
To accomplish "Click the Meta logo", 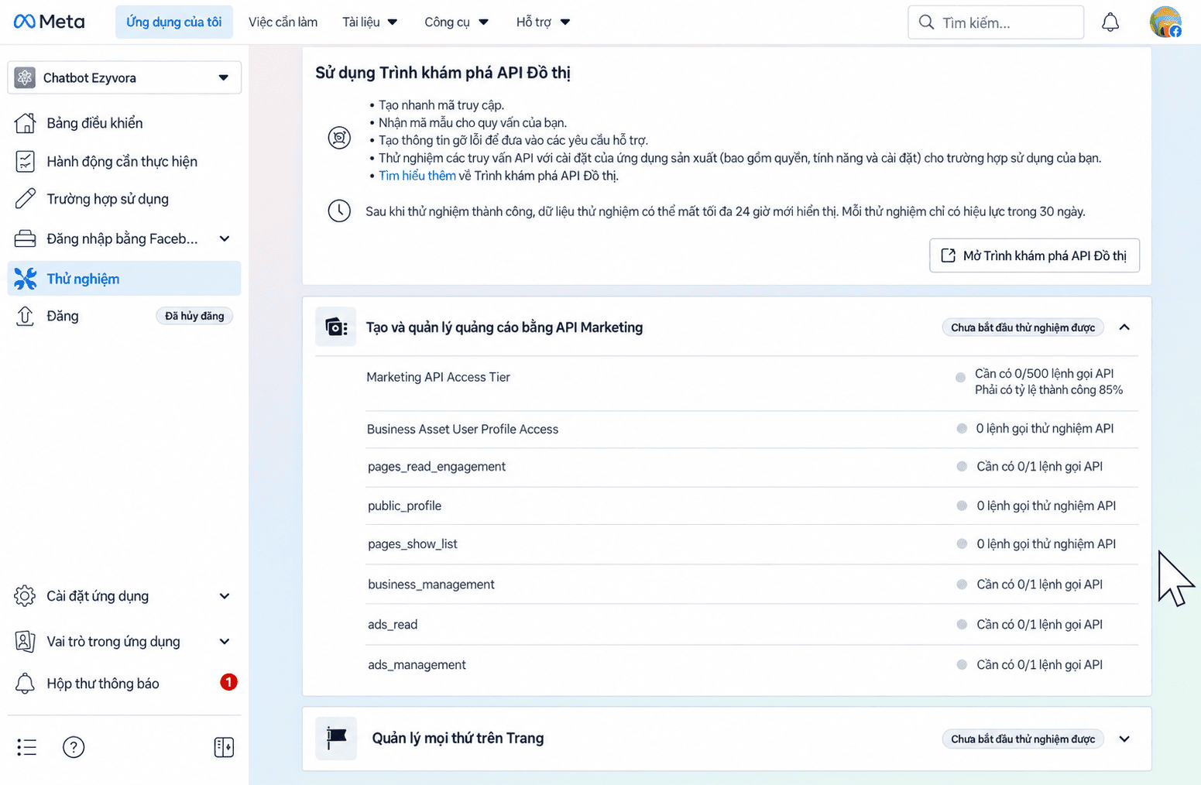I will [x=49, y=22].
